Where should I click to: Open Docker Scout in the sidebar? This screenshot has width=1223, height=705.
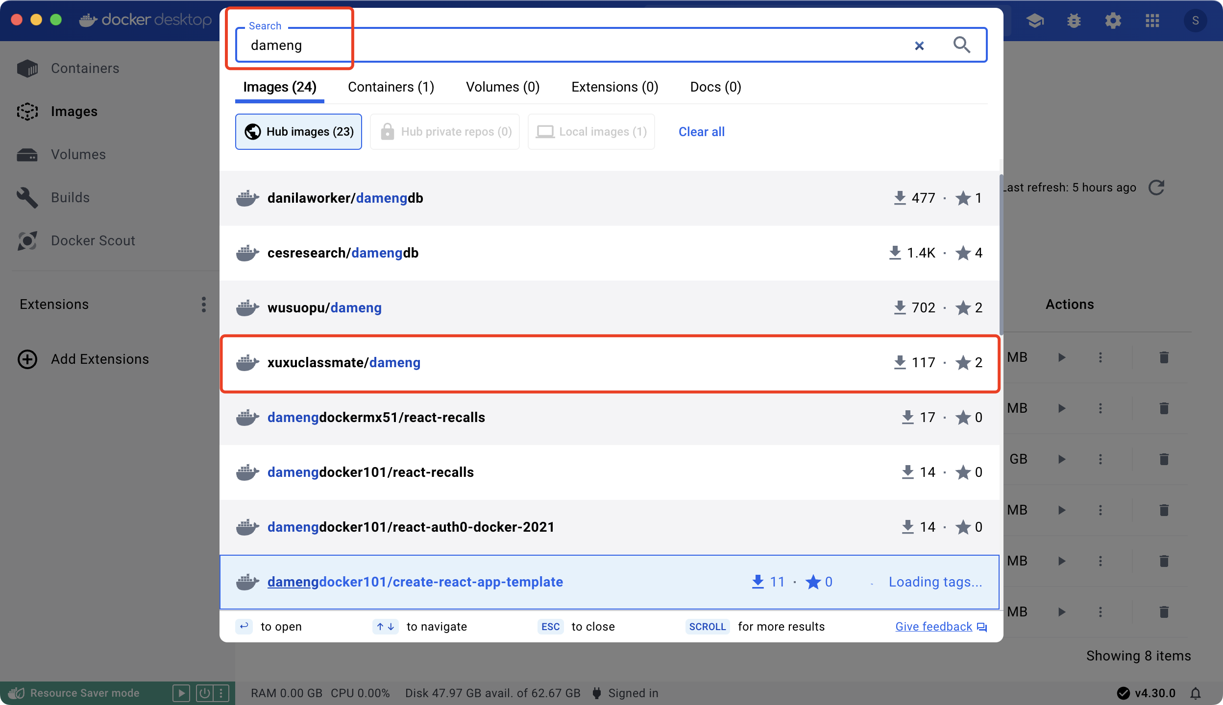coord(110,241)
